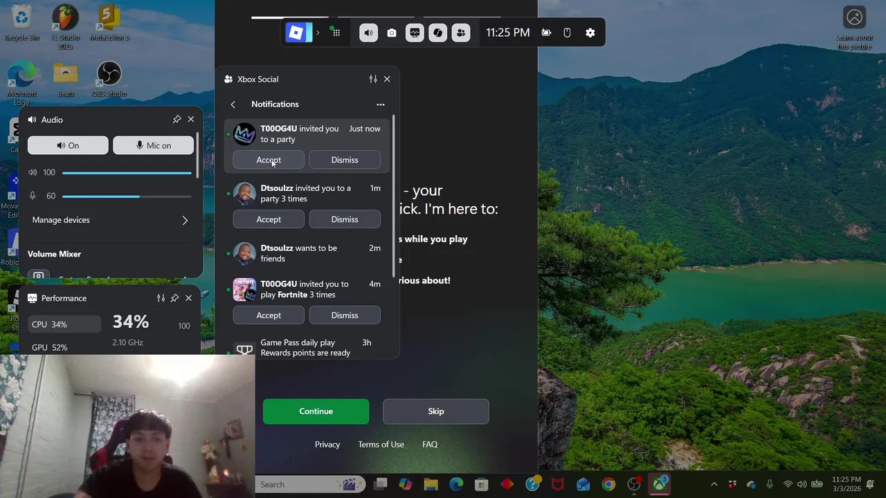Toggle audio output On button
The height and width of the screenshot is (498, 886).
pyautogui.click(x=68, y=145)
